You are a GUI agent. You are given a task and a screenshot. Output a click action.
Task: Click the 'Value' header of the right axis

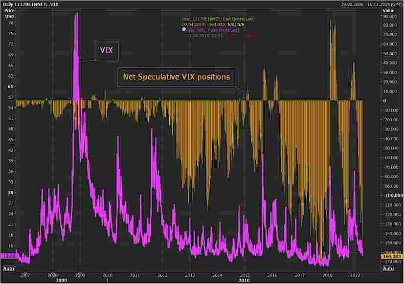point(388,10)
